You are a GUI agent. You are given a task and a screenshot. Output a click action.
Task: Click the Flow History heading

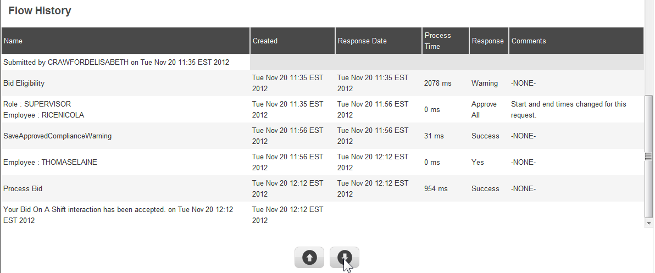40,11
